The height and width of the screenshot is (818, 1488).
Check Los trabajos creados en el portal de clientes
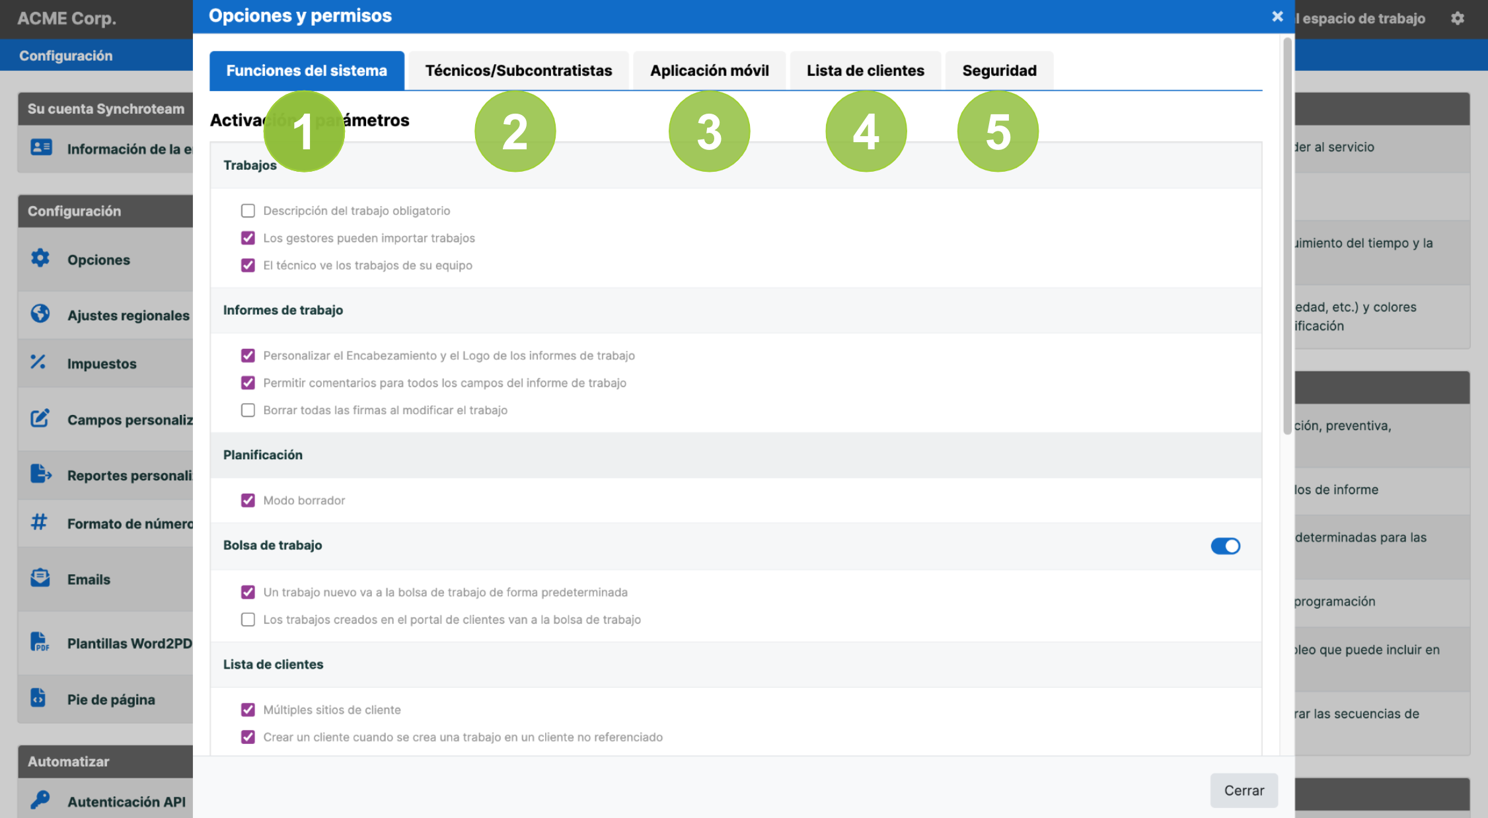248,619
